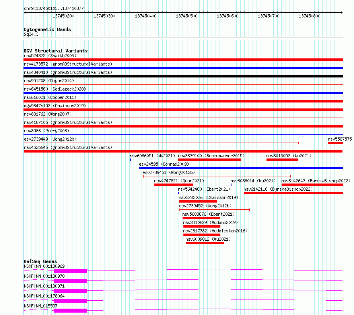Screen dimensions: 354x315
Task: Open esv2739452 (Wong2012b) label
Action: coord(205,206)
